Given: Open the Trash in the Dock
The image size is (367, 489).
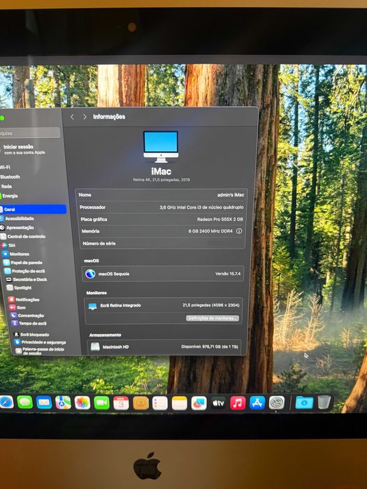Looking at the screenshot, I should tap(324, 402).
